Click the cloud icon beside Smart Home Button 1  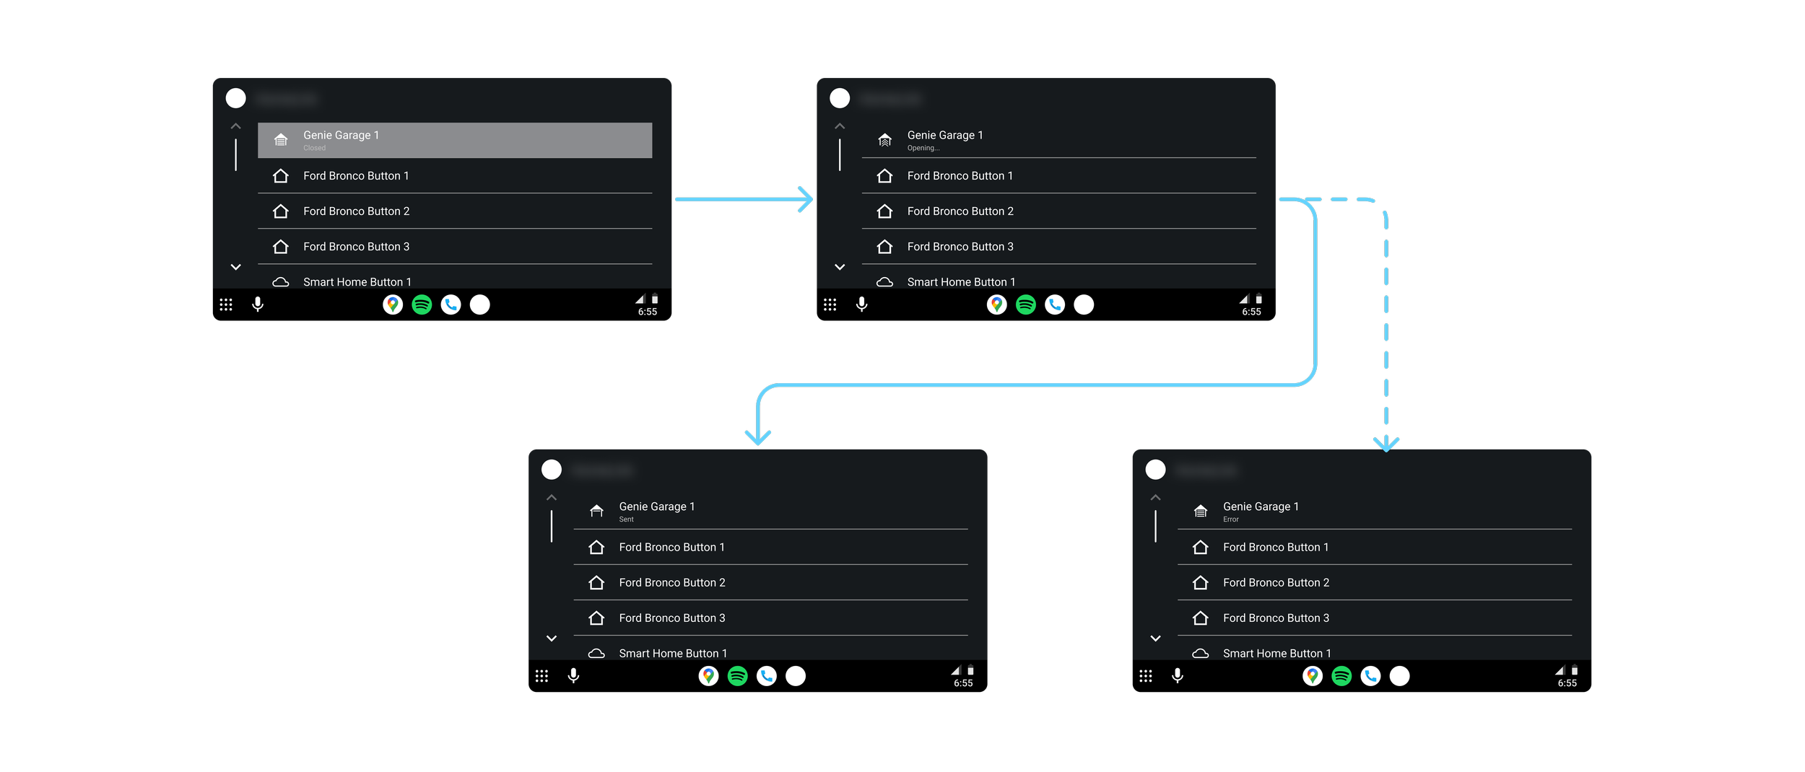[281, 281]
